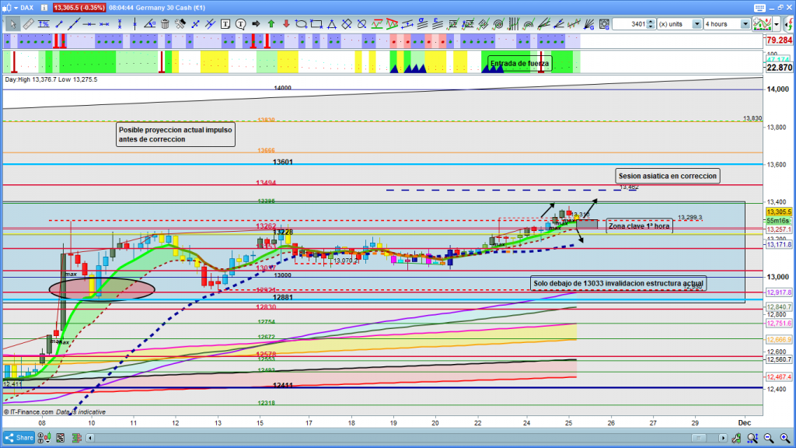Click the Share button
The width and height of the screenshot is (796, 448).
coord(20,437)
